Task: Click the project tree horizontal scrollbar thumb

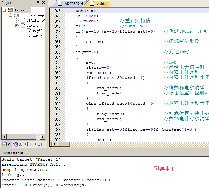Action: pyautogui.click(x=21, y=137)
